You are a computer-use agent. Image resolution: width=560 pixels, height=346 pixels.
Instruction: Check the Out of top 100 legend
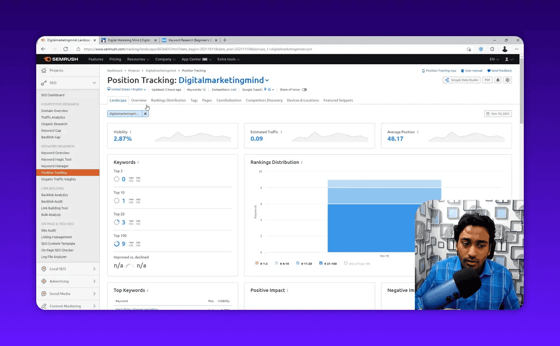(345, 263)
